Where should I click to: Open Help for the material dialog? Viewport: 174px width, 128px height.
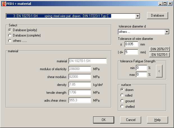(x=157, y=120)
